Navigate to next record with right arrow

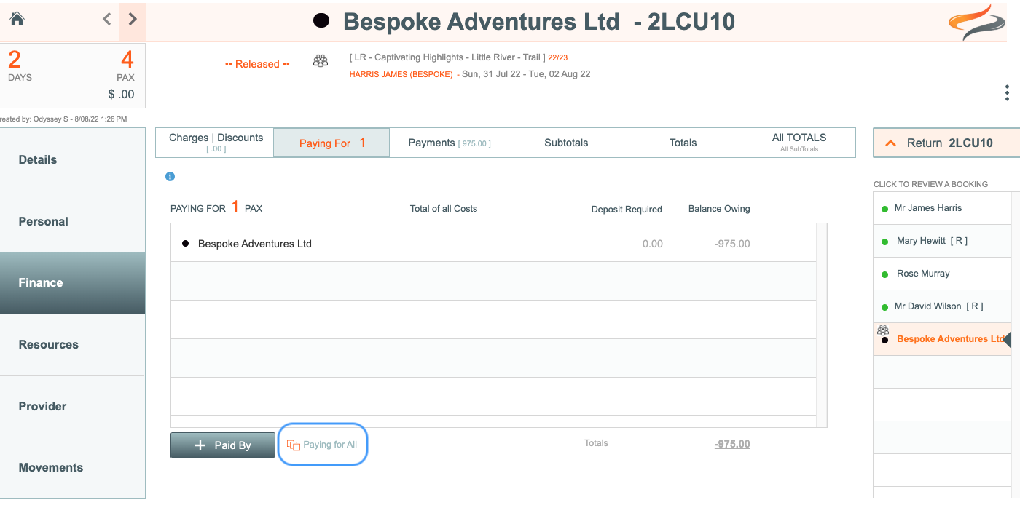(x=132, y=20)
